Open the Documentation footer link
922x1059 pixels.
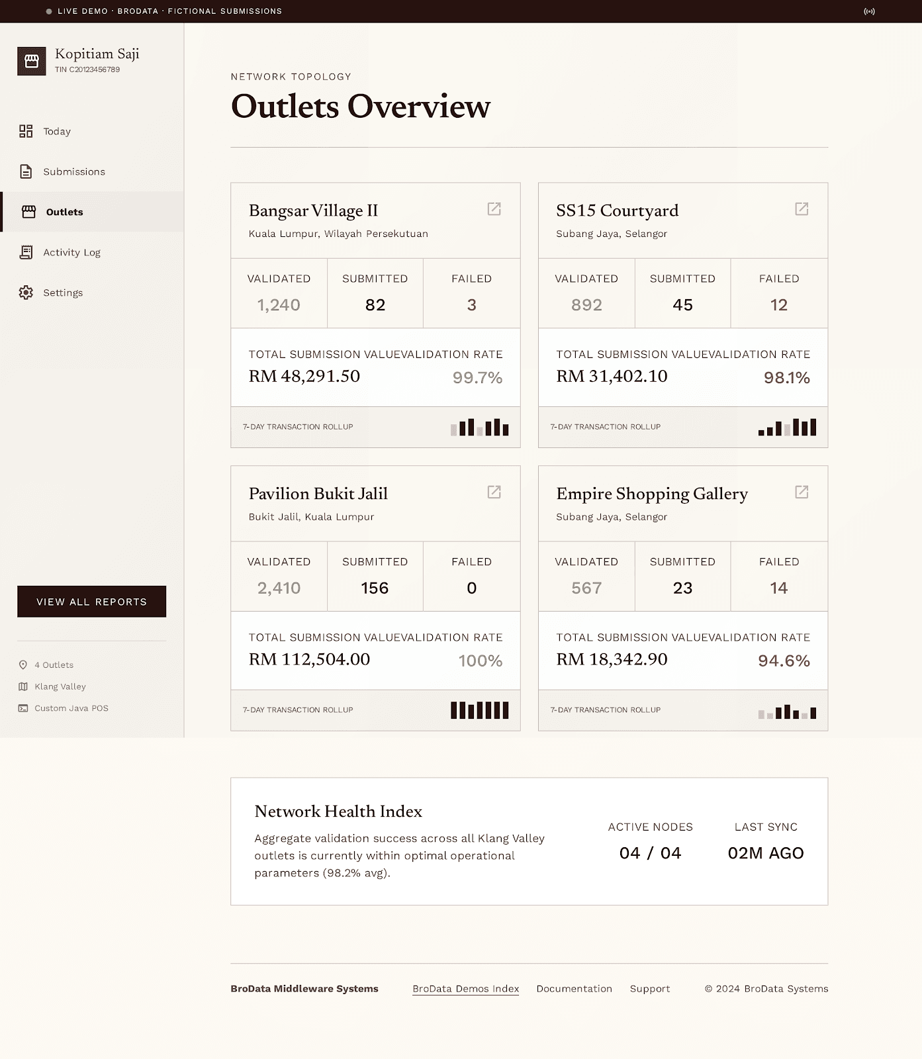click(x=574, y=989)
